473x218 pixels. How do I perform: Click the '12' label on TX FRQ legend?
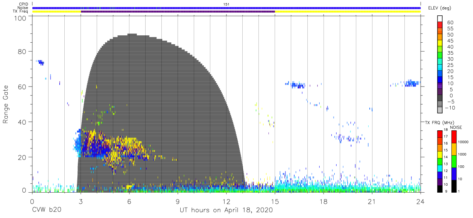point(446,171)
